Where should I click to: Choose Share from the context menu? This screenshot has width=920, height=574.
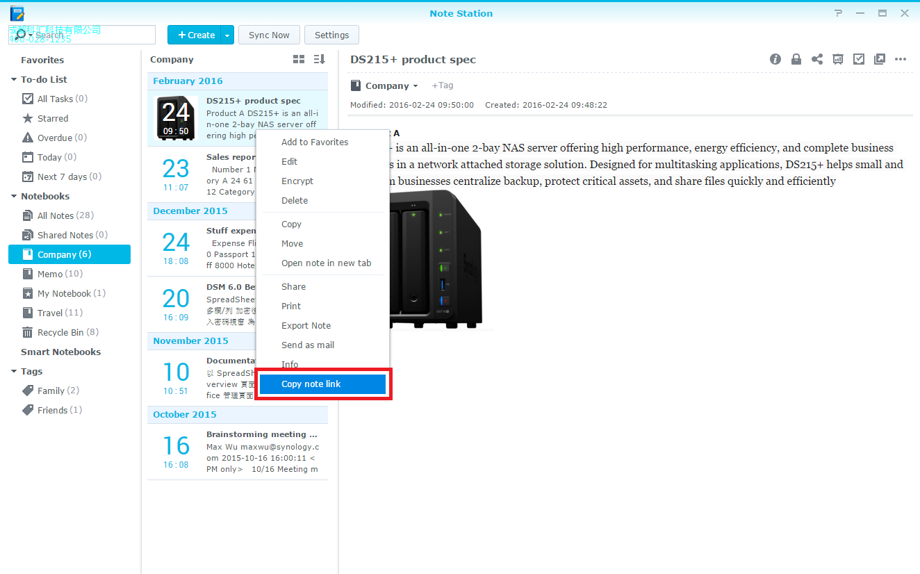click(322, 286)
